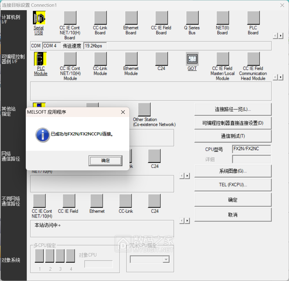Close the MELSOFT 应用程序 dialog

123,112
